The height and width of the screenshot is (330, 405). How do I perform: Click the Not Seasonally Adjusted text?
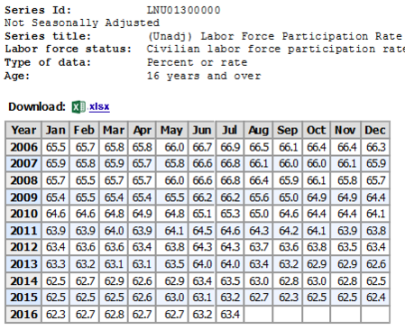point(82,23)
